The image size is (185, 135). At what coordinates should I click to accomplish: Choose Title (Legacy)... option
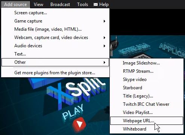(147, 96)
